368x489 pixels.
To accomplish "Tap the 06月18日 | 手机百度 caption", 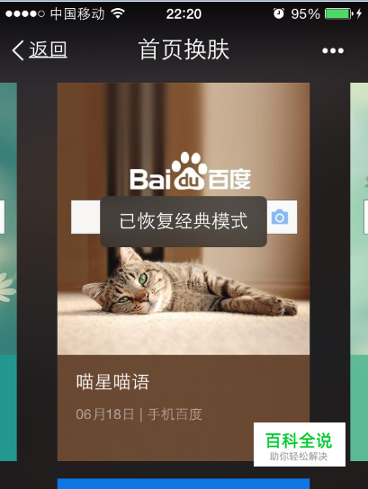I will (139, 414).
